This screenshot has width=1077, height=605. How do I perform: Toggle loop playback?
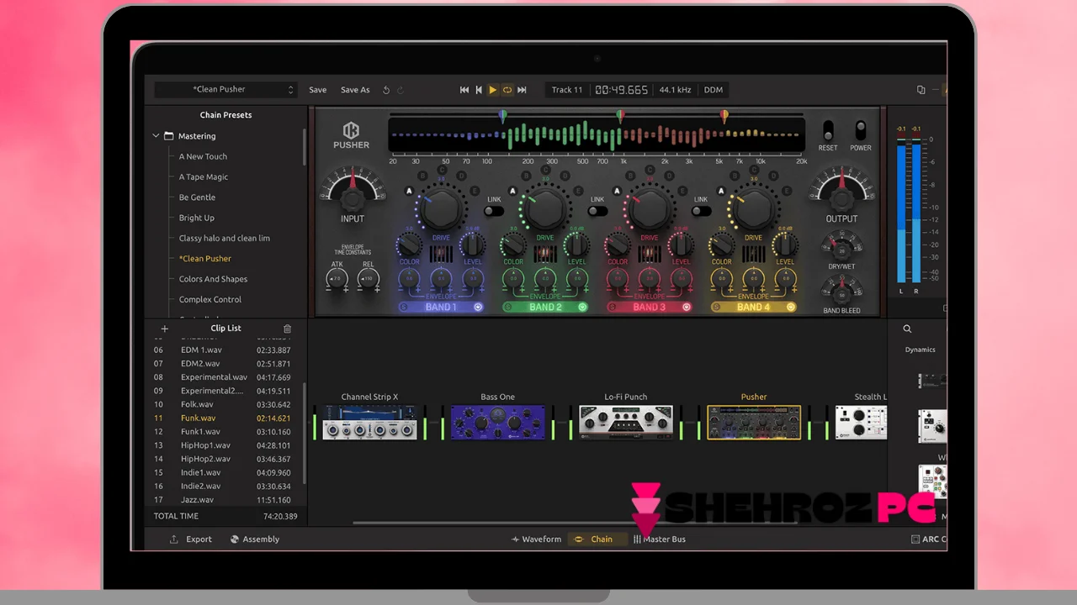tap(507, 90)
